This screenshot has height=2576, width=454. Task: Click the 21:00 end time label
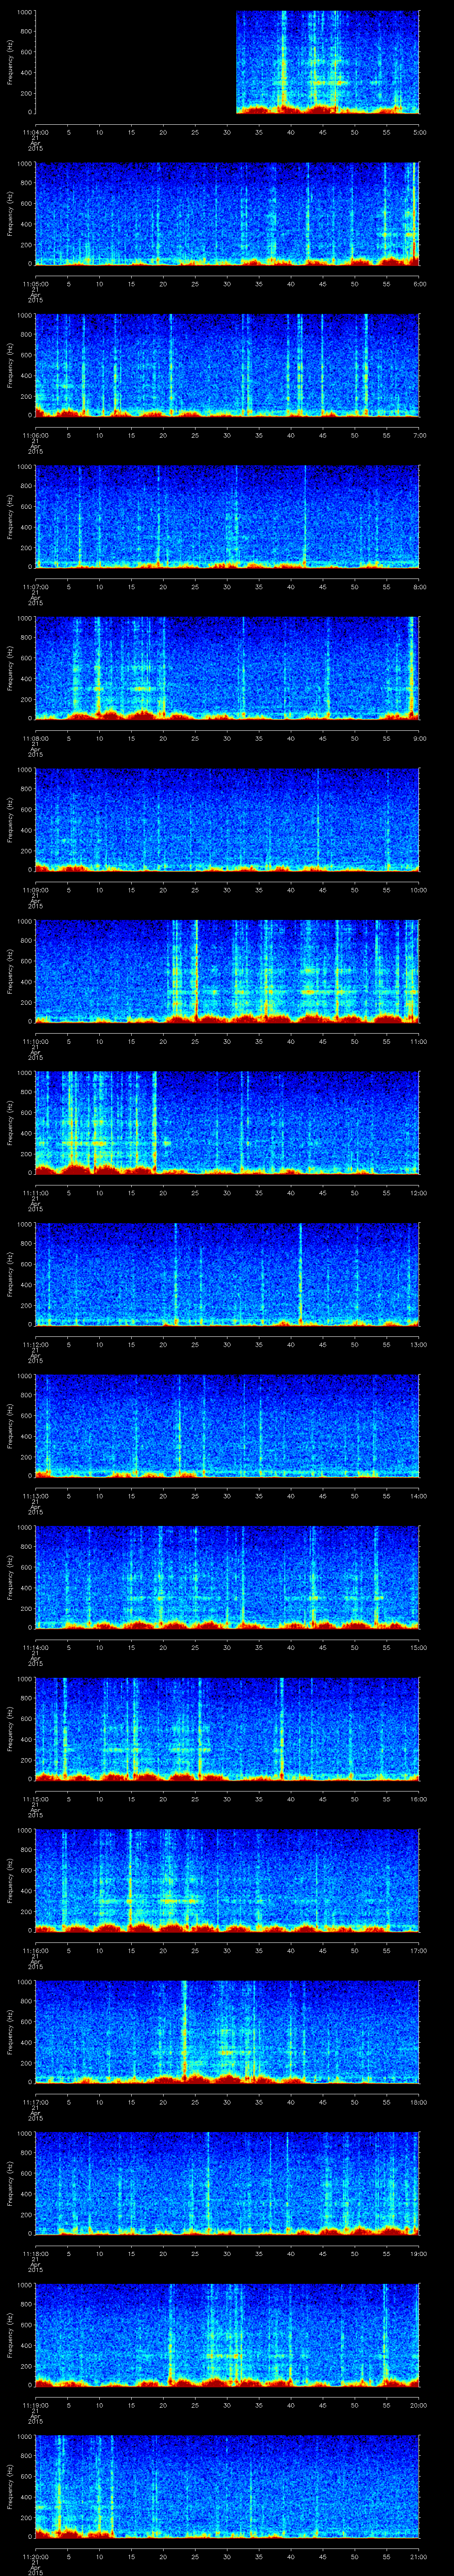418,2556
